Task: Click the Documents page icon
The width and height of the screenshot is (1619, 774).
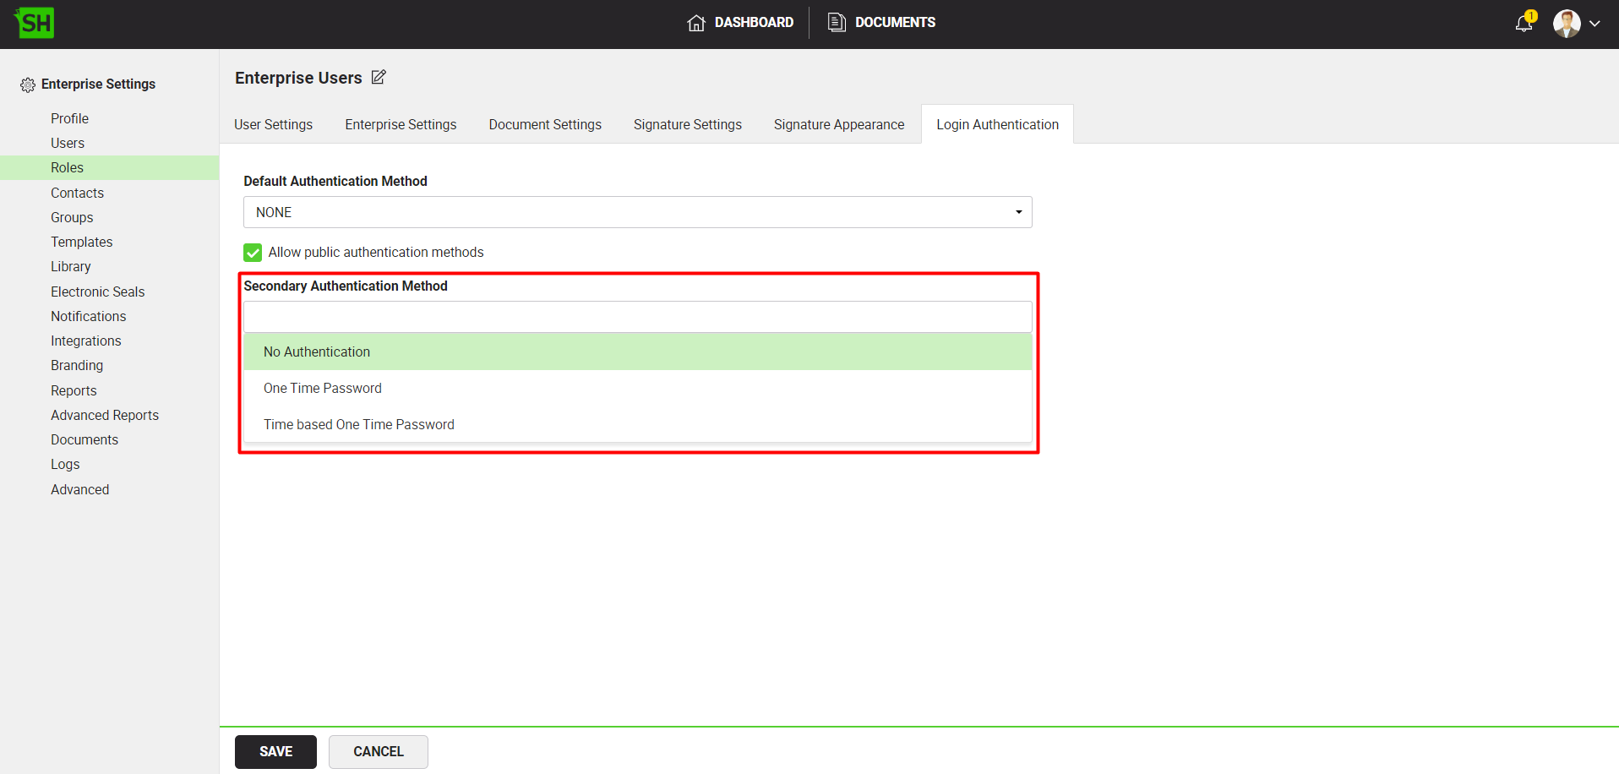Action: click(x=837, y=23)
